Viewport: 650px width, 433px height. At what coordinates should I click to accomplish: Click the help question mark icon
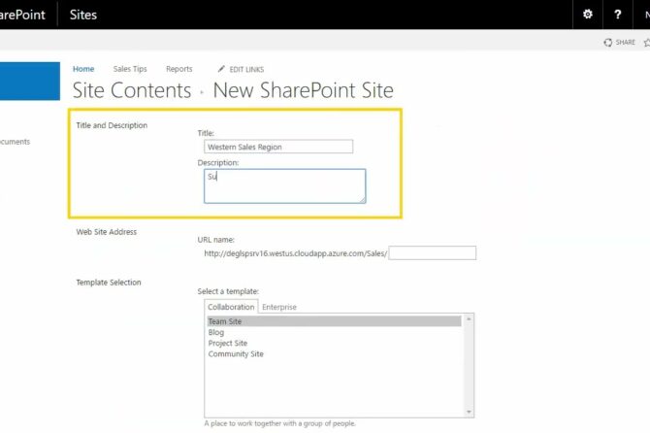click(618, 15)
